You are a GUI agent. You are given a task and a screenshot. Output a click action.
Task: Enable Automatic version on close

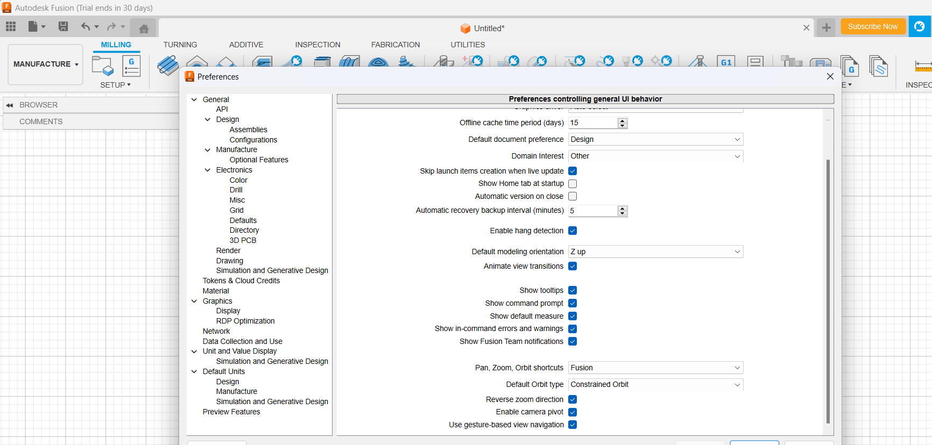click(573, 196)
